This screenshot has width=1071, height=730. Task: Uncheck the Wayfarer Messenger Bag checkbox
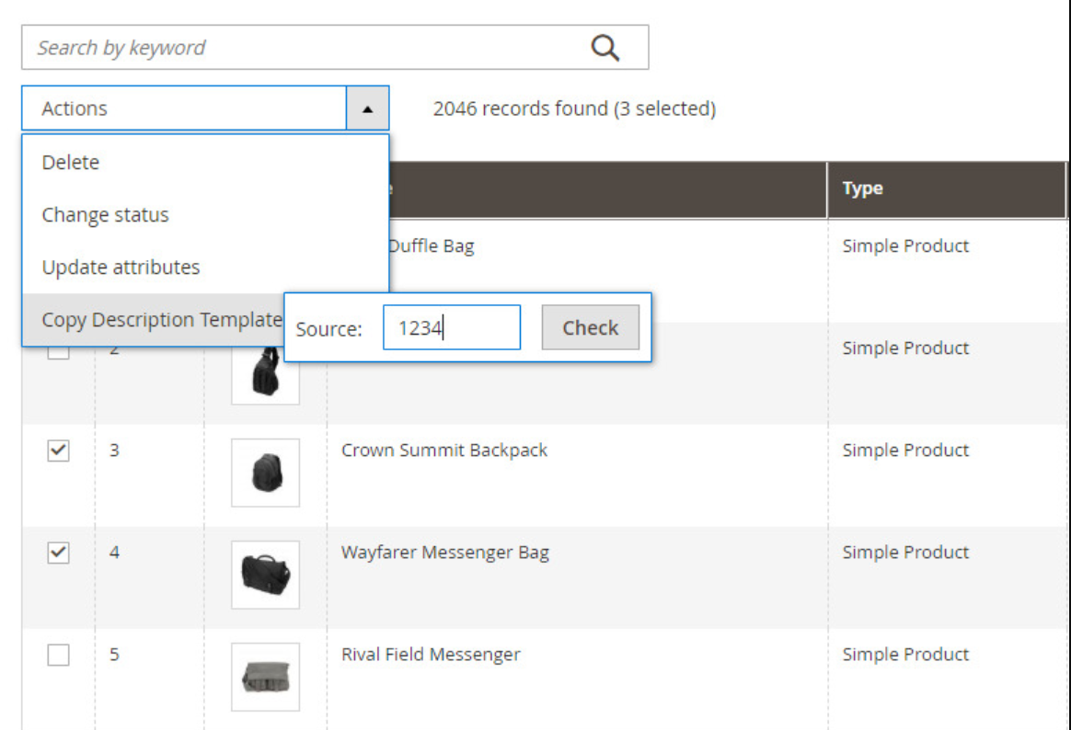point(58,553)
